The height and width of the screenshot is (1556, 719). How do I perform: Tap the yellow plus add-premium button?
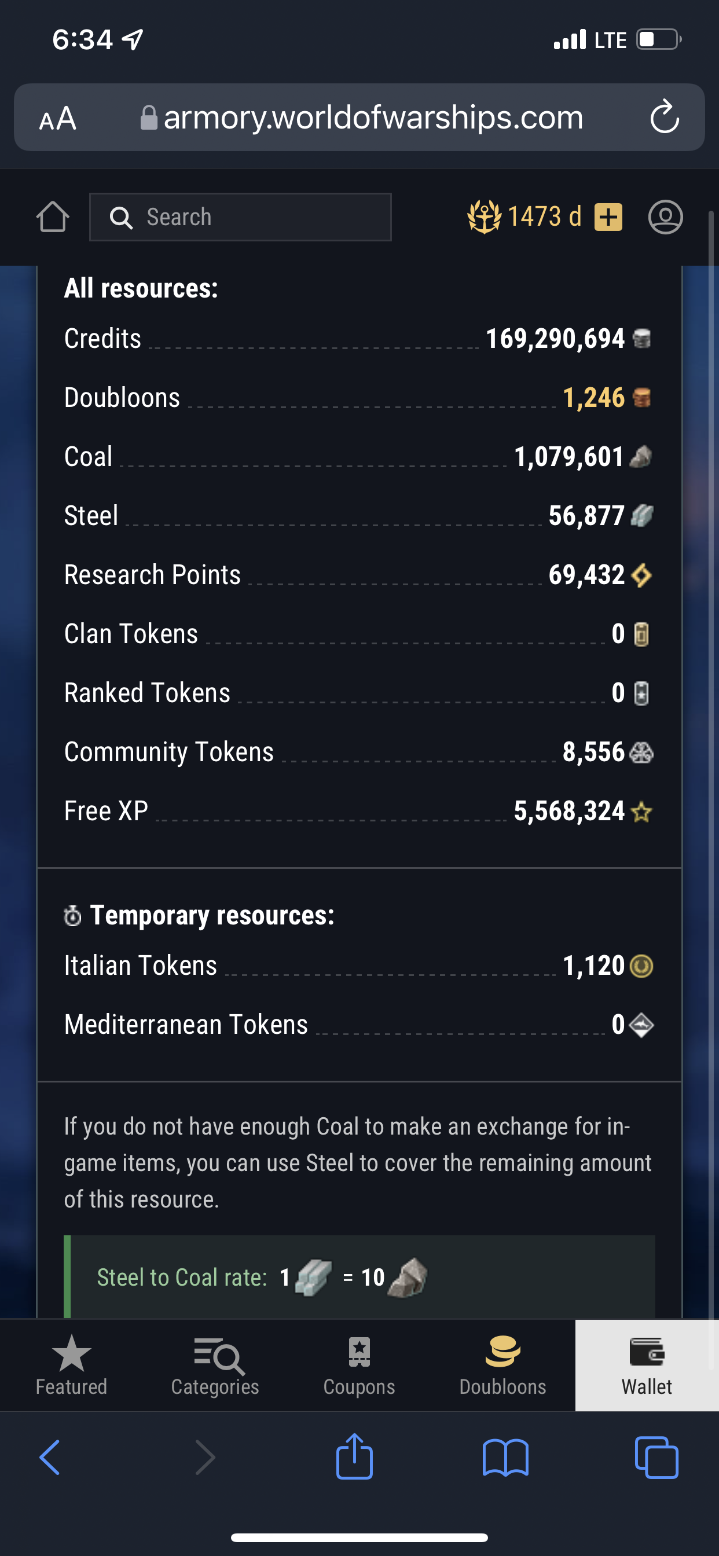(x=608, y=217)
